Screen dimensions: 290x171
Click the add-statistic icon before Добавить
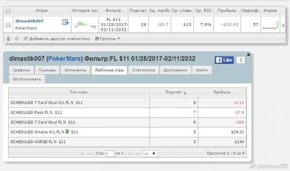(26, 39)
